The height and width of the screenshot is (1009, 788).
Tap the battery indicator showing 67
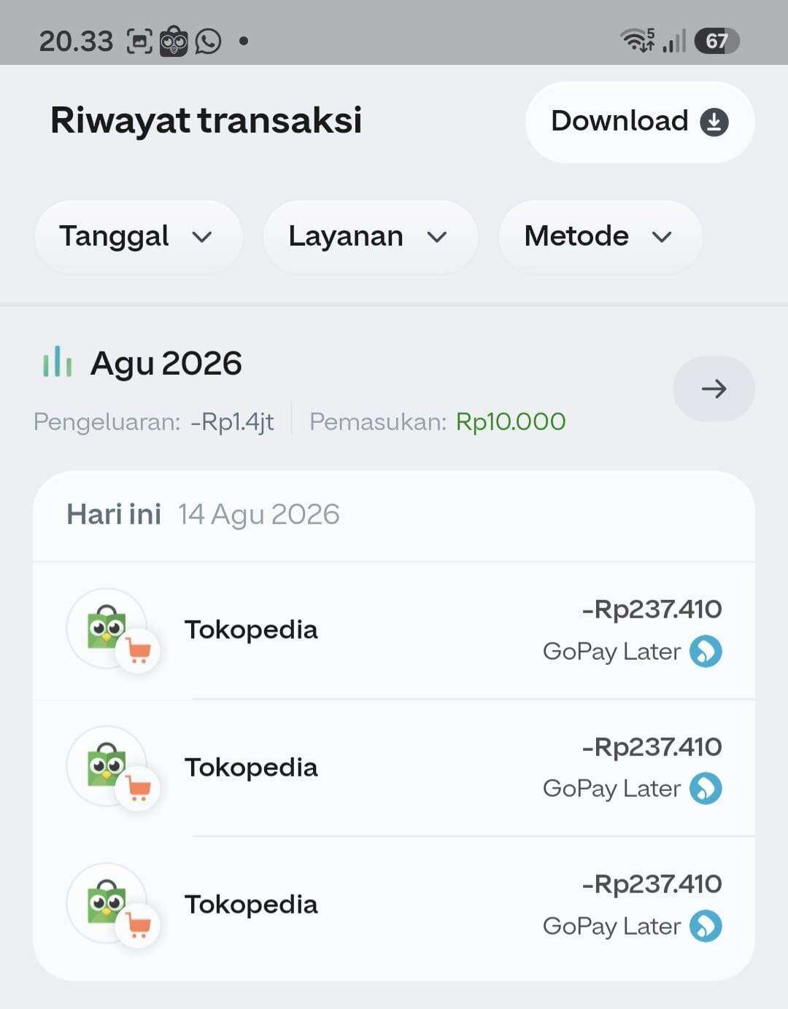716,41
